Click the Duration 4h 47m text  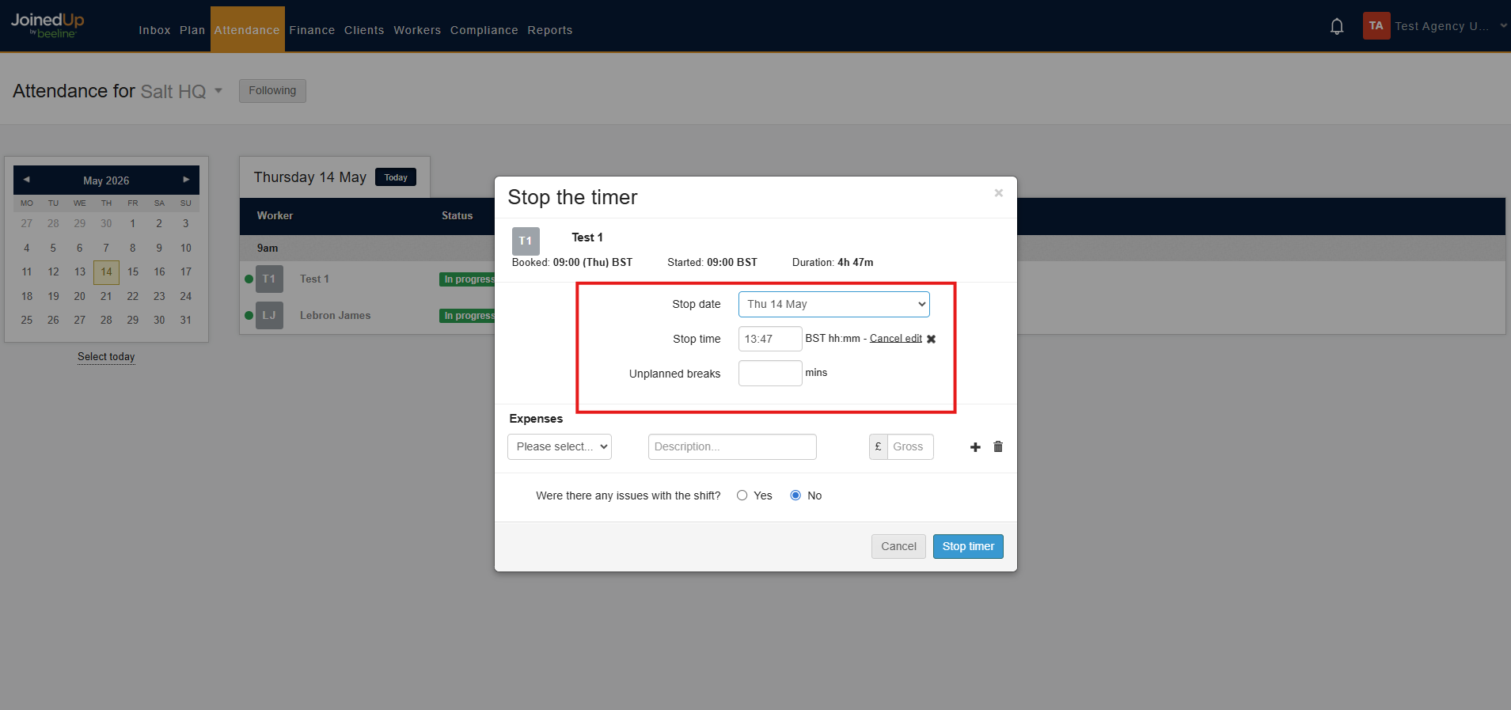point(833,262)
